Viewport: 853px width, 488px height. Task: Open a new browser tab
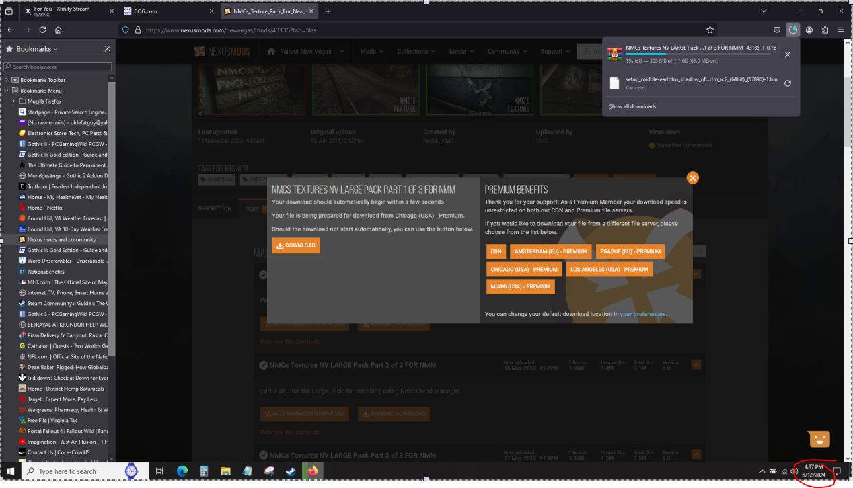click(328, 11)
